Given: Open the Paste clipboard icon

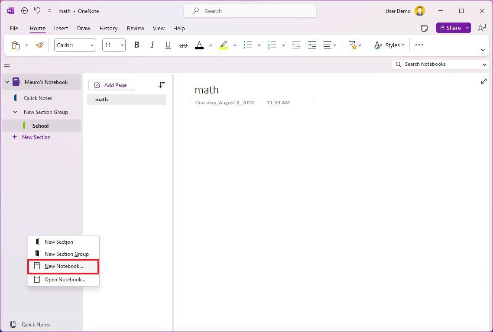Looking at the screenshot, I should click(x=16, y=45).
